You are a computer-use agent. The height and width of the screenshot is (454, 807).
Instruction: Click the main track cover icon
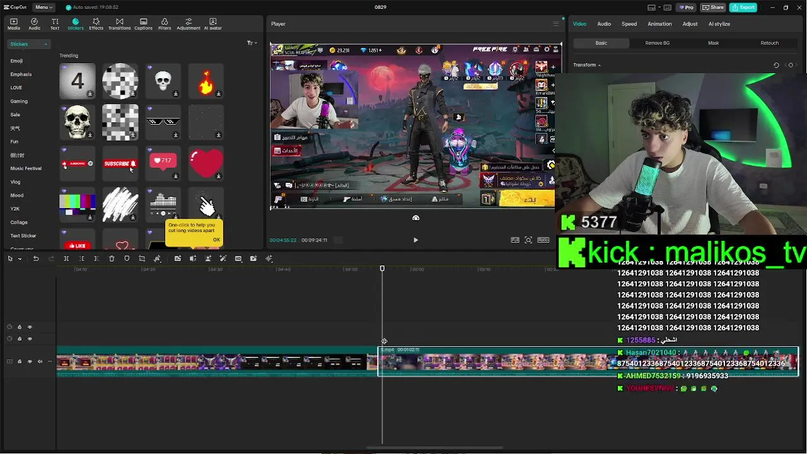click(9, 361)
